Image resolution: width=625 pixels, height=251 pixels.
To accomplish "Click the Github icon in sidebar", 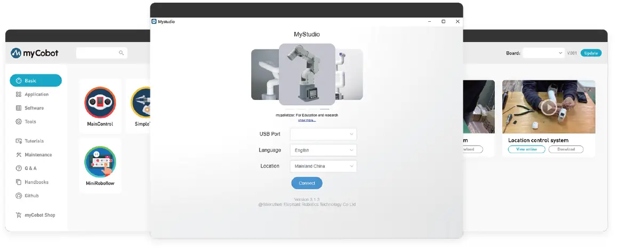I will pyautogui.click(x=18, y=196).
